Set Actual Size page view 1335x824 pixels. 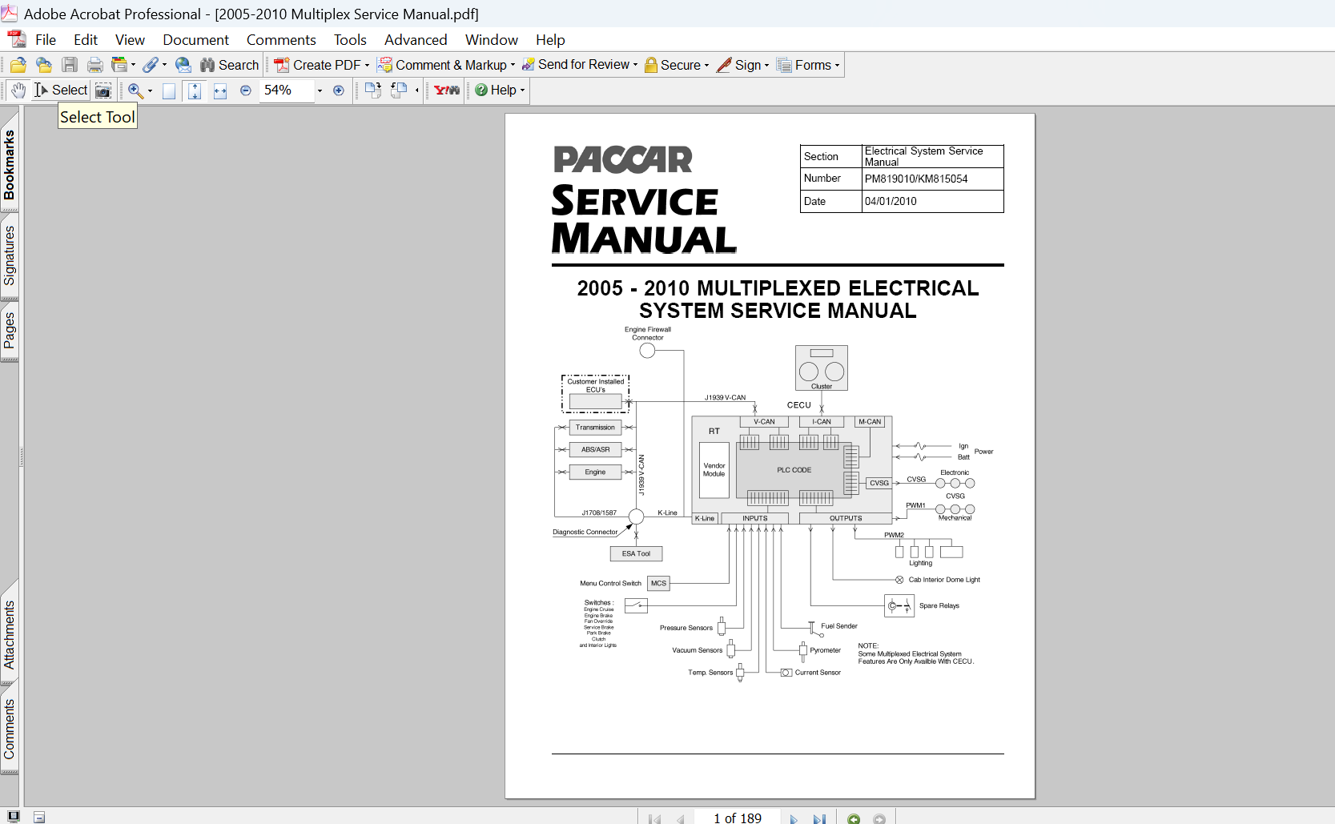click(x=169, y=90)
